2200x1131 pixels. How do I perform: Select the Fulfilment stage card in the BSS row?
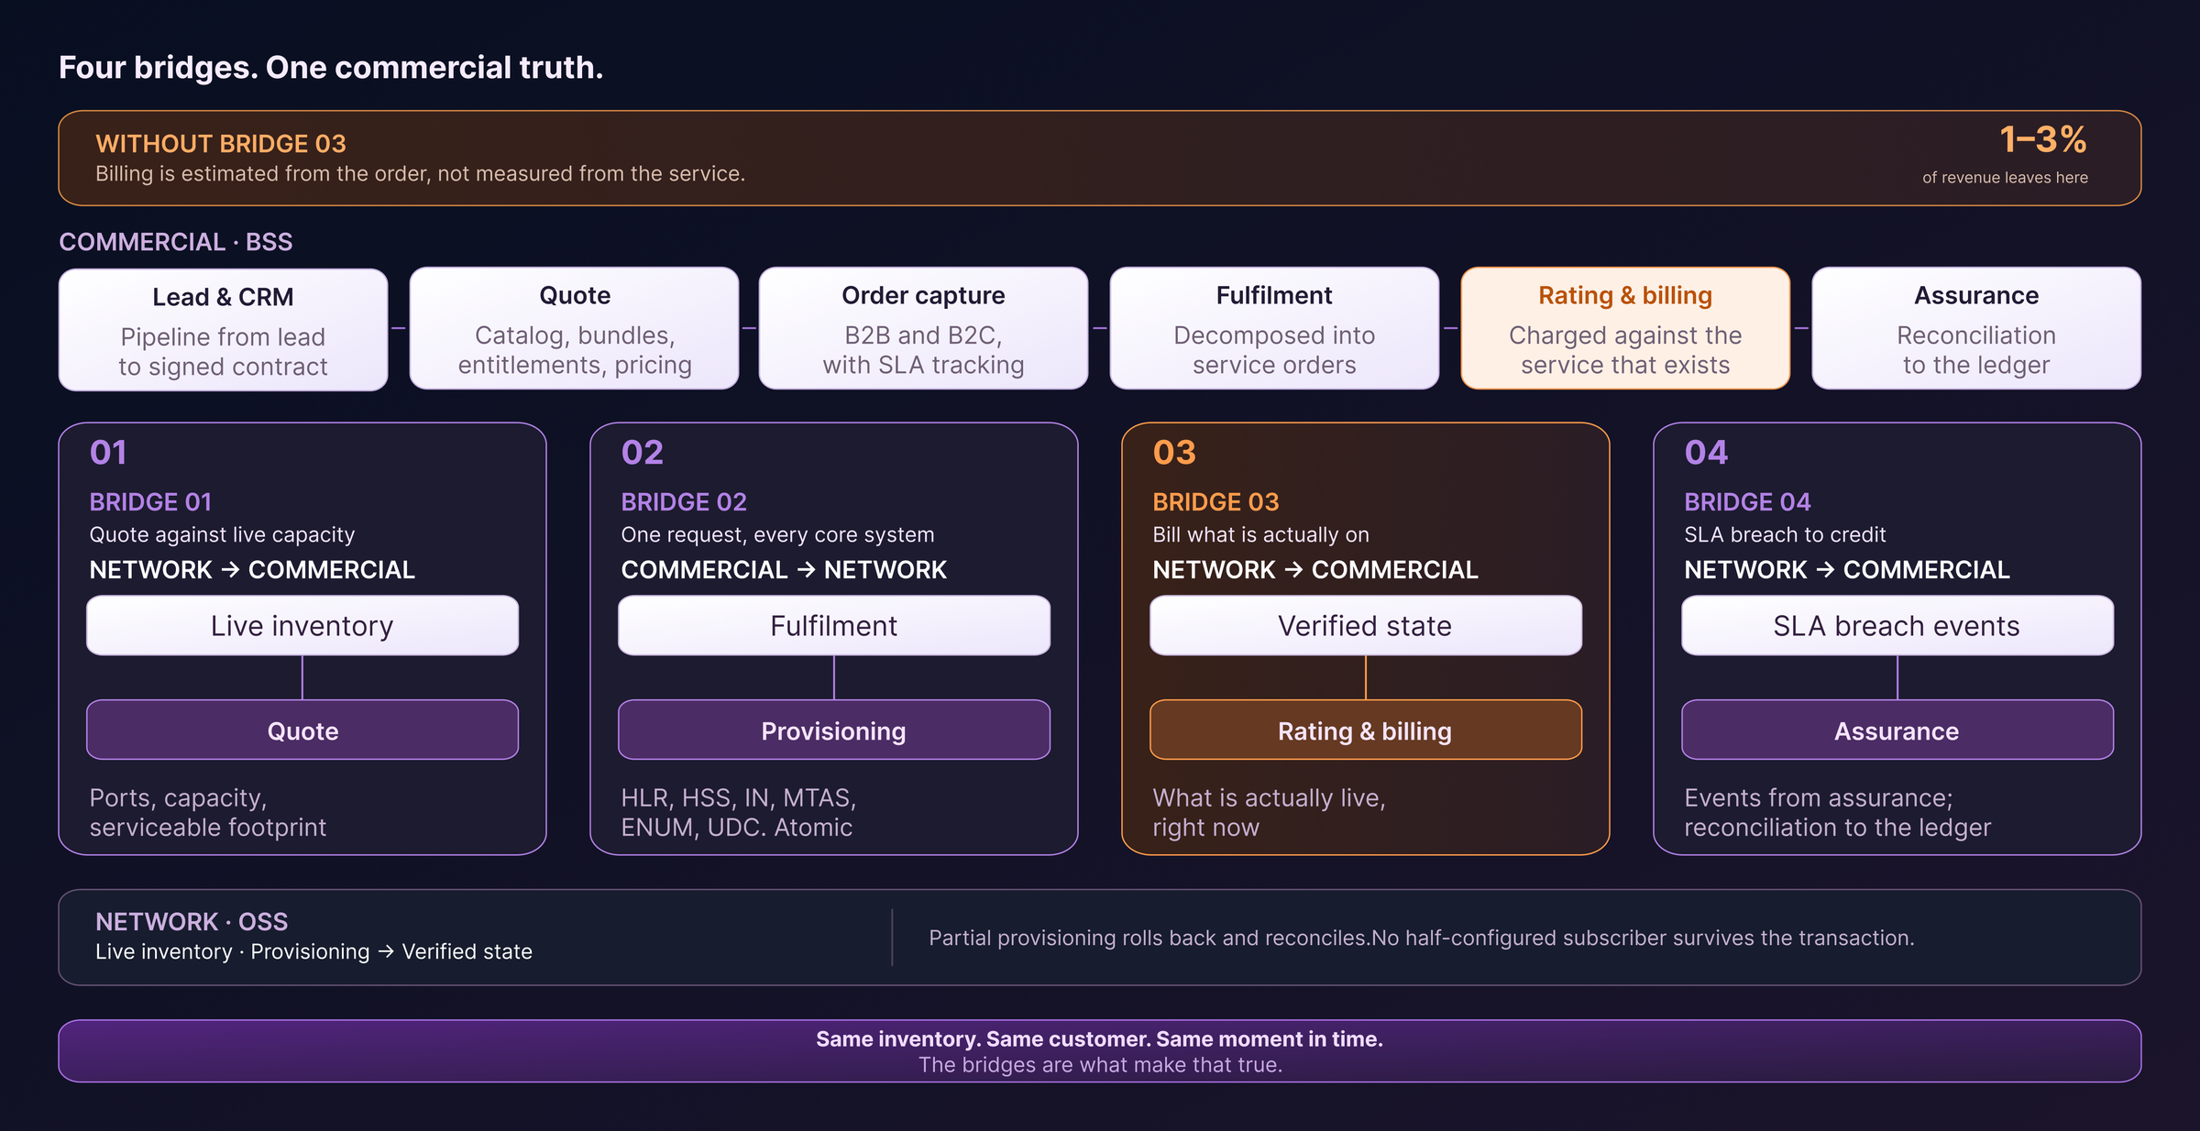(1274, 328)
